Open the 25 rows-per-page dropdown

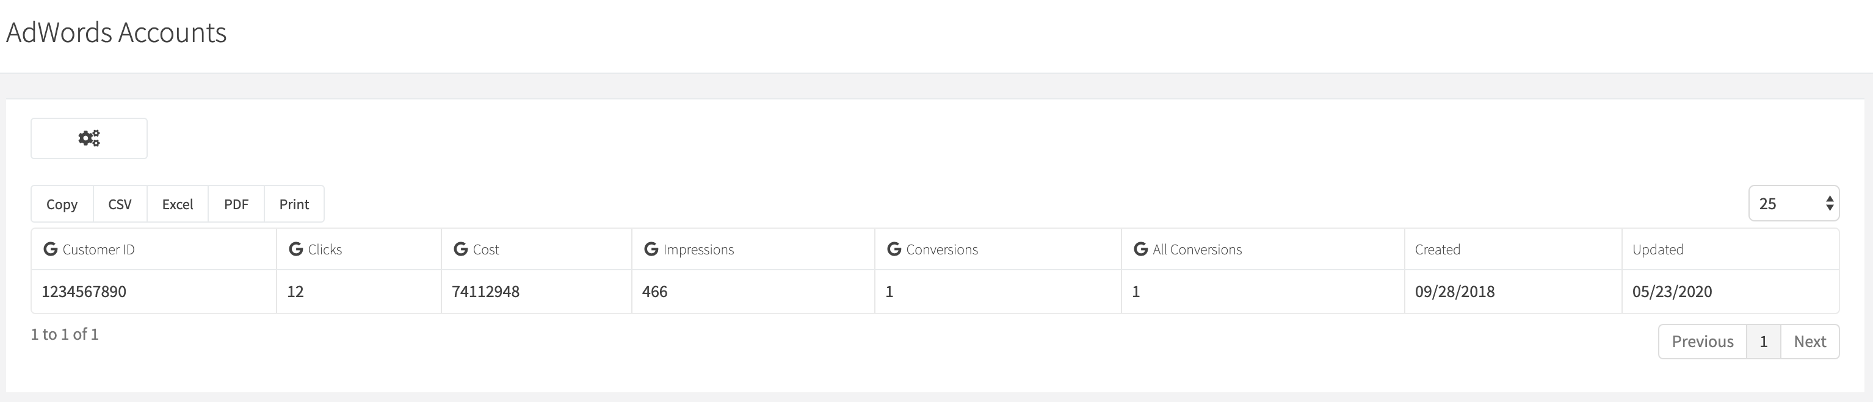(x=1794, y=204)
